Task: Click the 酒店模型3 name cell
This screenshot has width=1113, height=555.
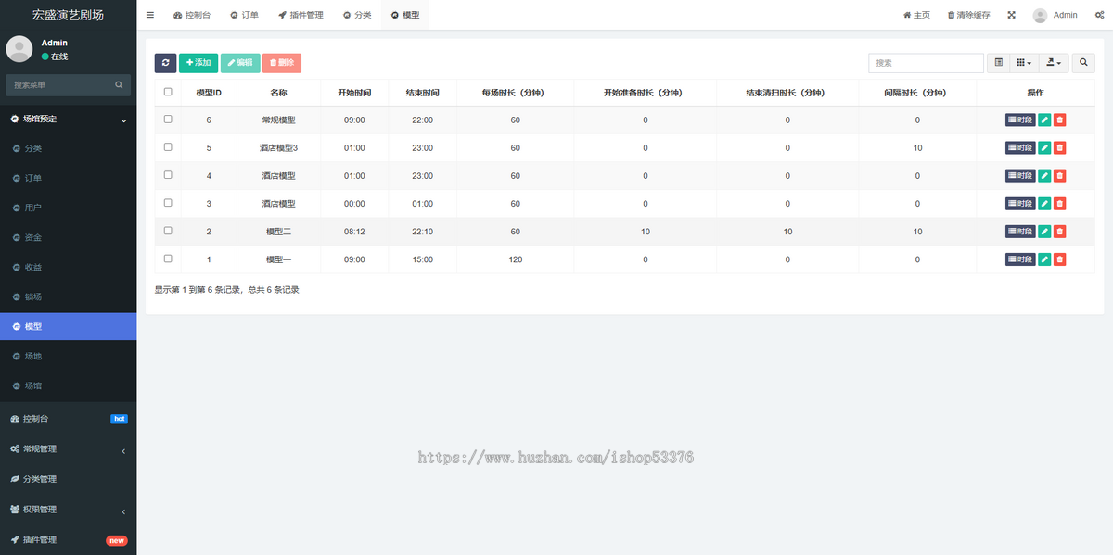Action: [x=278, y=148]
